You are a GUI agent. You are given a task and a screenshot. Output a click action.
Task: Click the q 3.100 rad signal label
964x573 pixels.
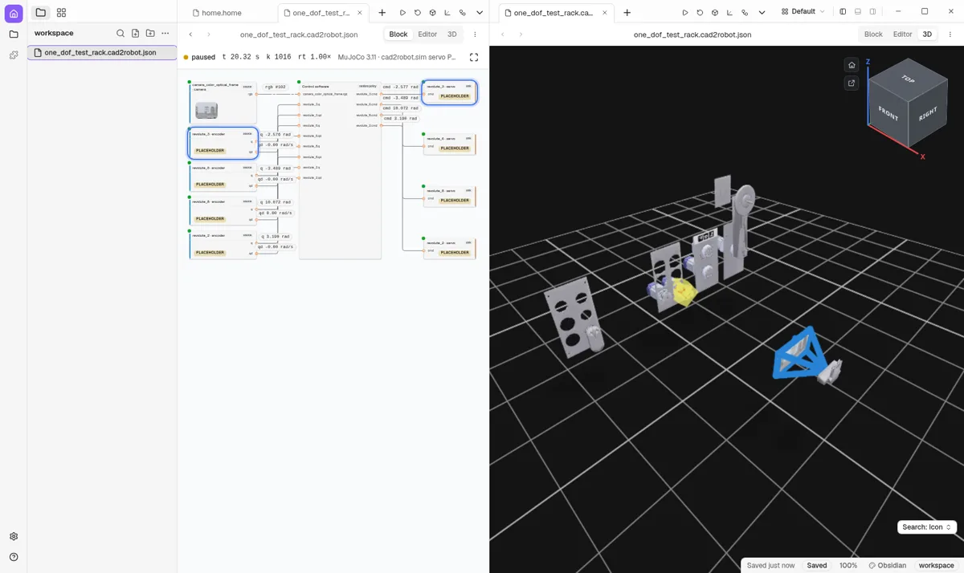coord(276,237)
